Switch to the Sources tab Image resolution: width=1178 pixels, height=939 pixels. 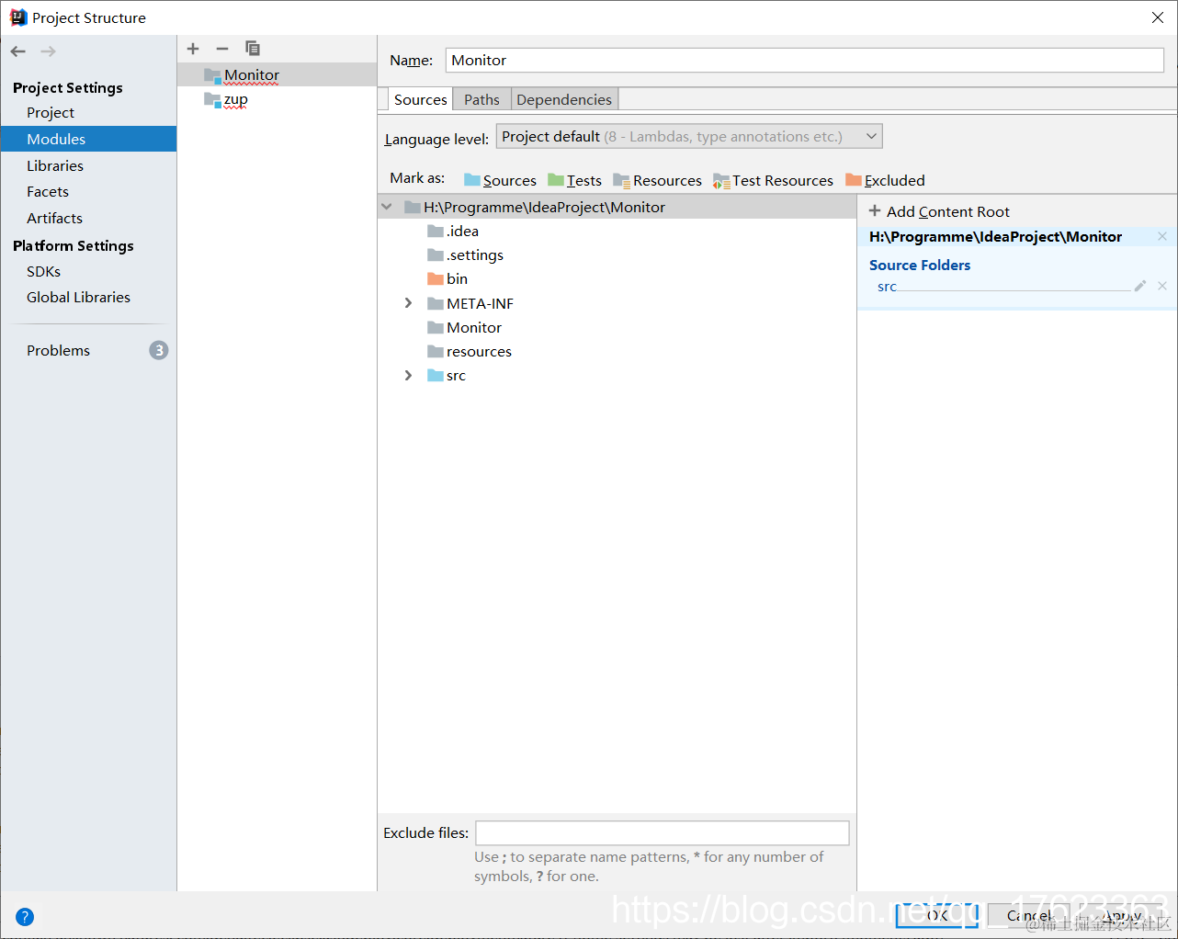420,99
